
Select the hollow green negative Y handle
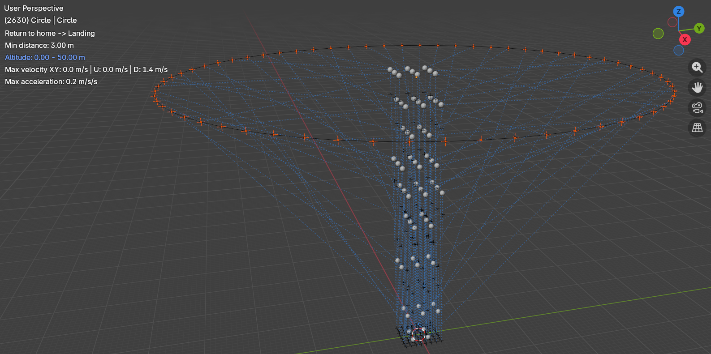tap(658, 34)
